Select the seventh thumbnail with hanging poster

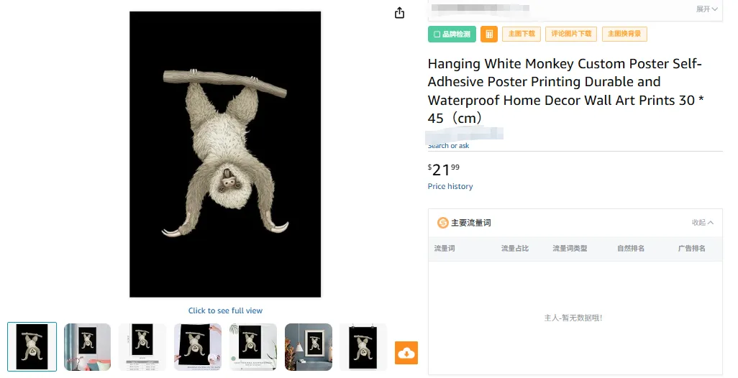[x=363, y=347]
